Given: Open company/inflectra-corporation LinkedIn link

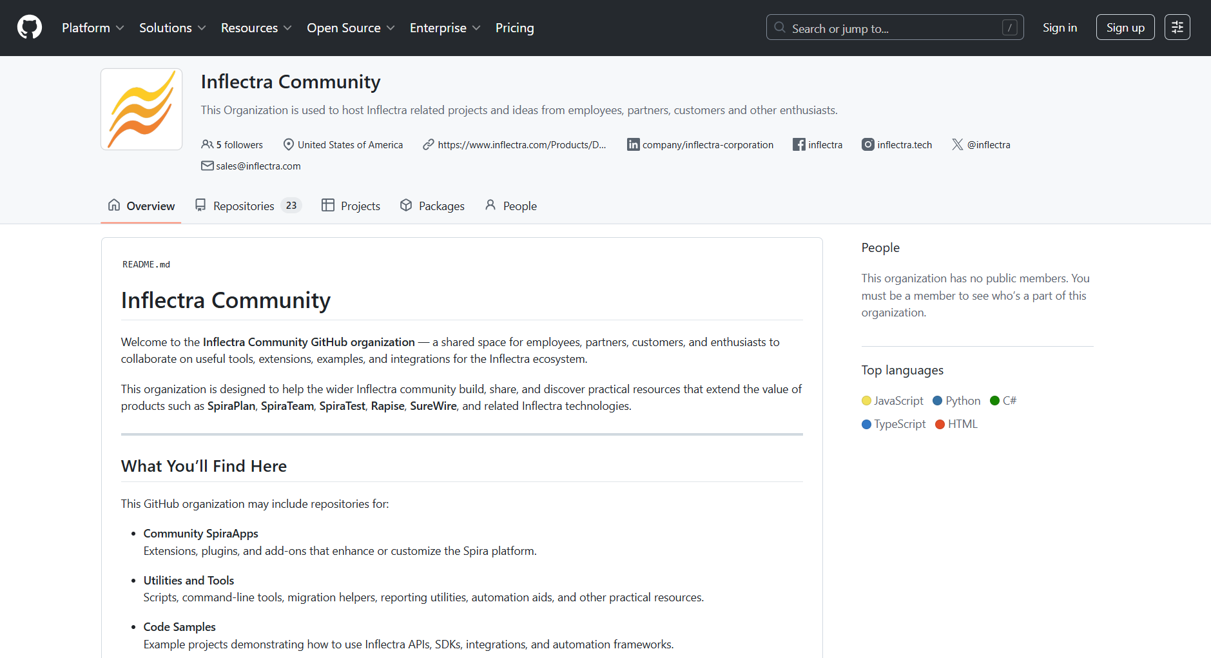Looking at the screenshot, I should coord(708,145).
